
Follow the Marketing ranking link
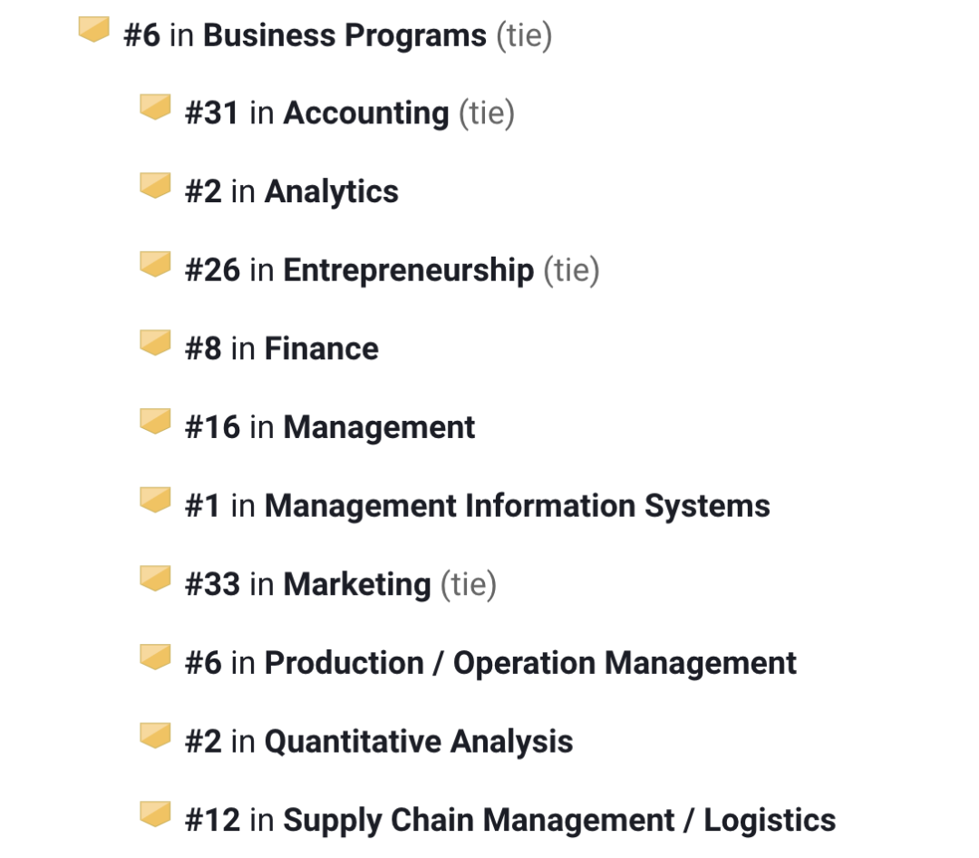[356, 585]
